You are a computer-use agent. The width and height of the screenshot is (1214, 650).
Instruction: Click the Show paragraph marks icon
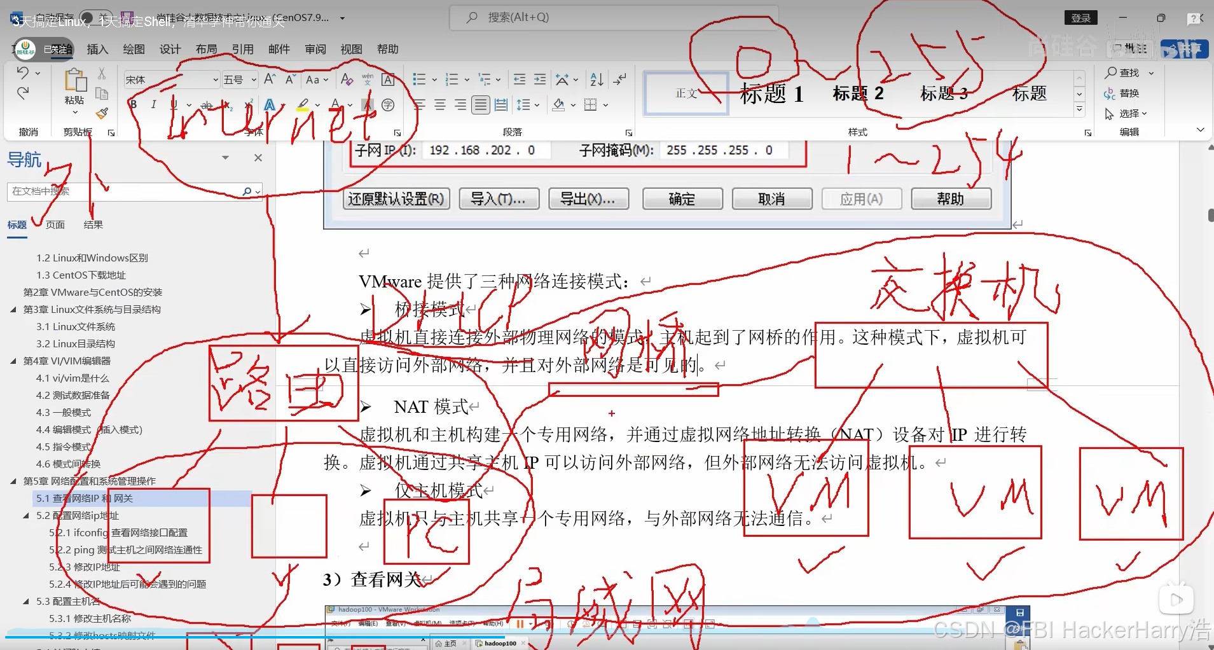click(x=619, y=80)
